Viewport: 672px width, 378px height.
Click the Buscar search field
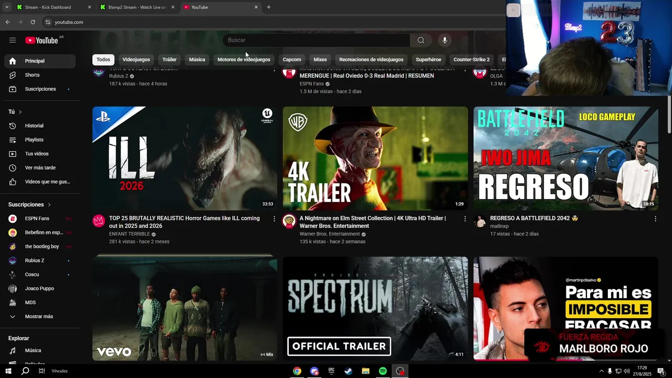pos(316,40)
